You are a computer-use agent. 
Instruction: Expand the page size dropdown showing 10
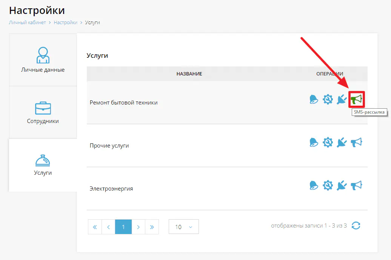point(183,227)
